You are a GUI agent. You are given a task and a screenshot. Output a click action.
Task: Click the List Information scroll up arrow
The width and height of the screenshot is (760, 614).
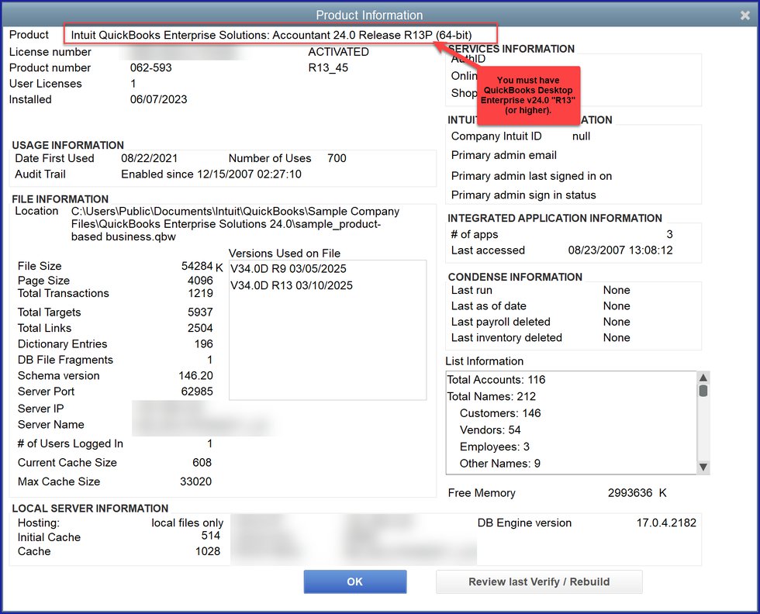pyautogui.click(x=703, y=378)
